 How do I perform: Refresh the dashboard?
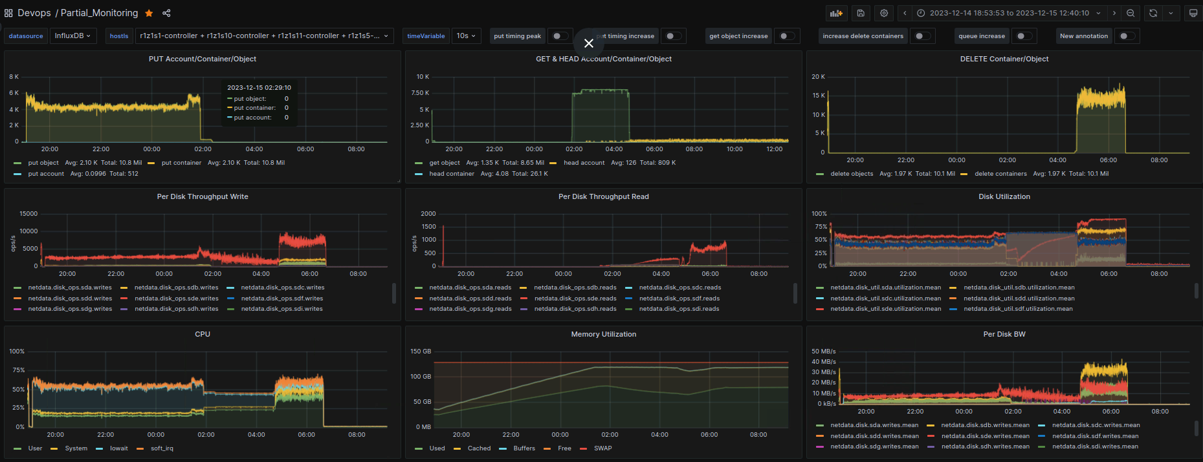(x=1153, y=13)
